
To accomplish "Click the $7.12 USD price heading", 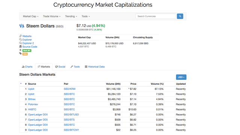I will tap(84, 26).
